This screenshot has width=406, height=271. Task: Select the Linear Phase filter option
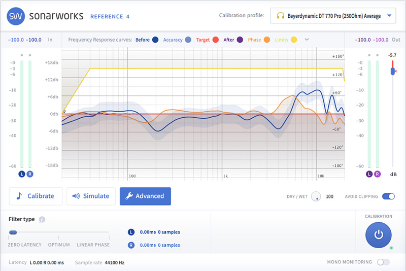[x=93, y=245]
